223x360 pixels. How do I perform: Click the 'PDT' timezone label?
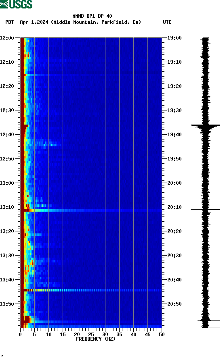(x=10, y=22)
